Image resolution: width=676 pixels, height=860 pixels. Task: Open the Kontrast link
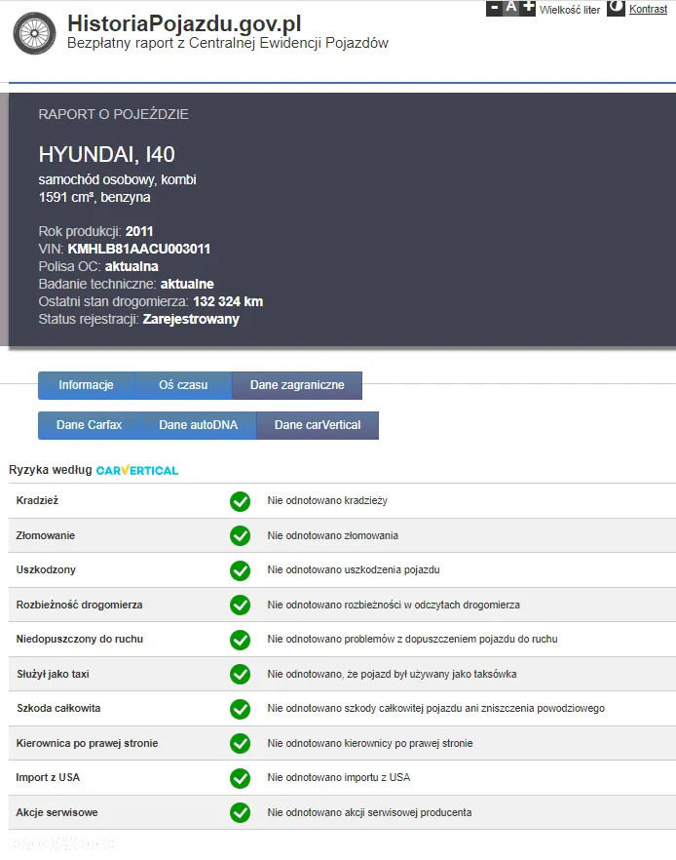coord(648,9)
